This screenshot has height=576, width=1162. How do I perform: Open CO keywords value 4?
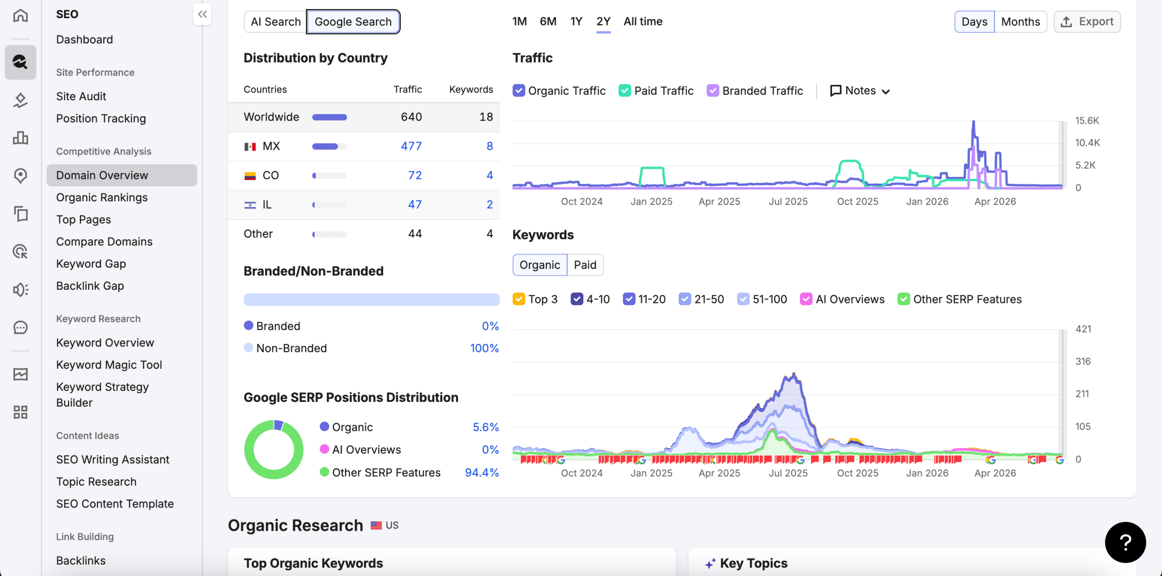point(490,175)
